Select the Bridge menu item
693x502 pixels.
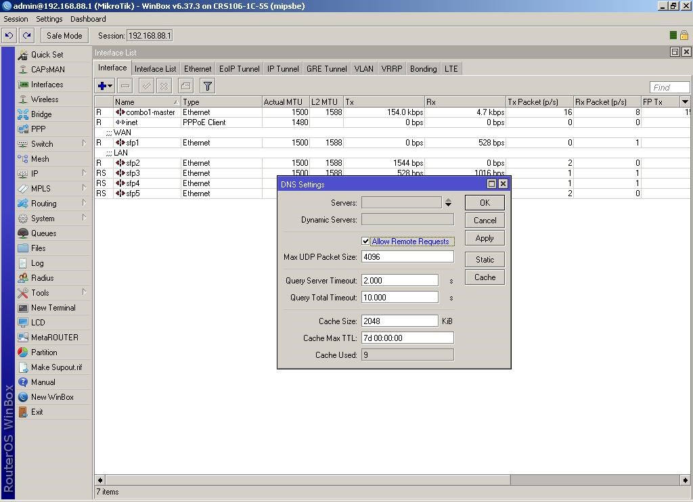40,114
